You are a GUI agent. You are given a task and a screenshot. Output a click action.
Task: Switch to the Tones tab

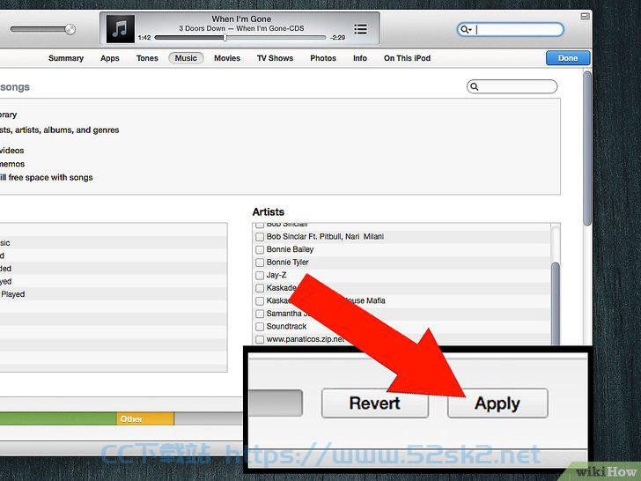point(147,58)
